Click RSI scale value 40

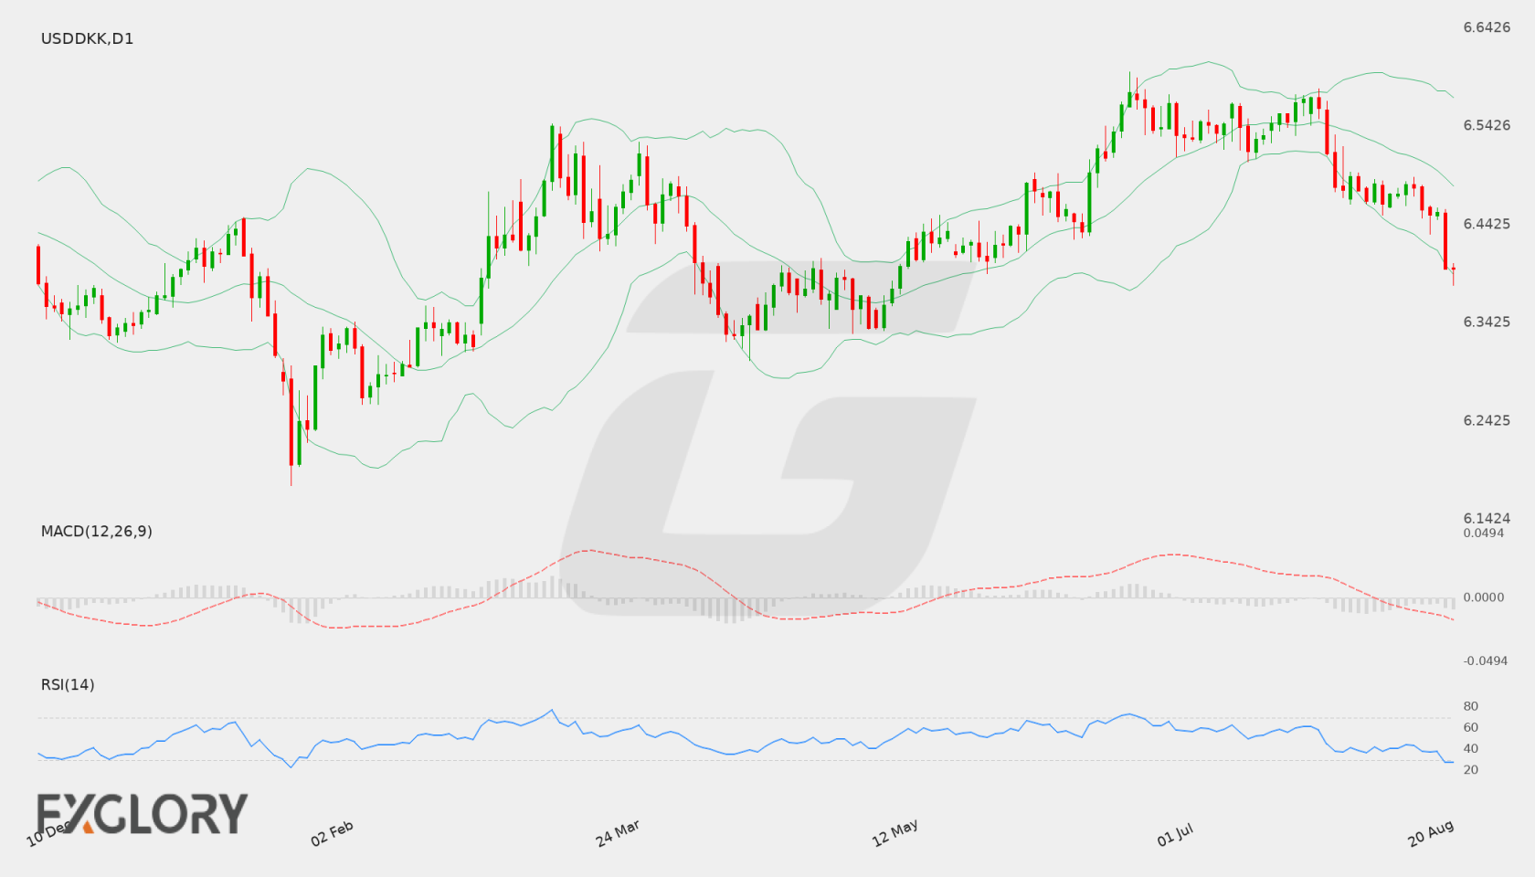[x=1471, y=748]
